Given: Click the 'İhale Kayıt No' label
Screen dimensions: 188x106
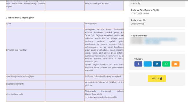Looking at the screenshot, I should click(x=139, y=20).
